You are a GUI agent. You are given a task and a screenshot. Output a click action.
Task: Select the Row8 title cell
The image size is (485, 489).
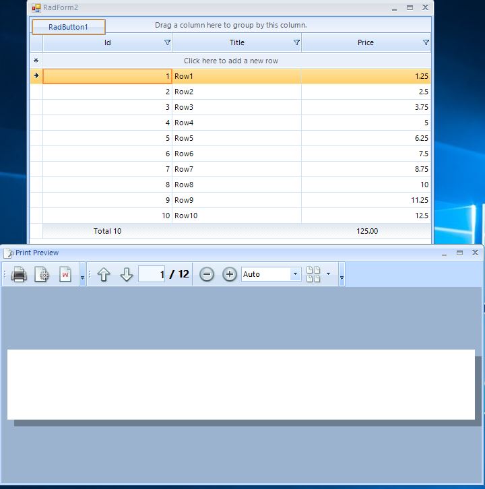[x=236, y=185]
